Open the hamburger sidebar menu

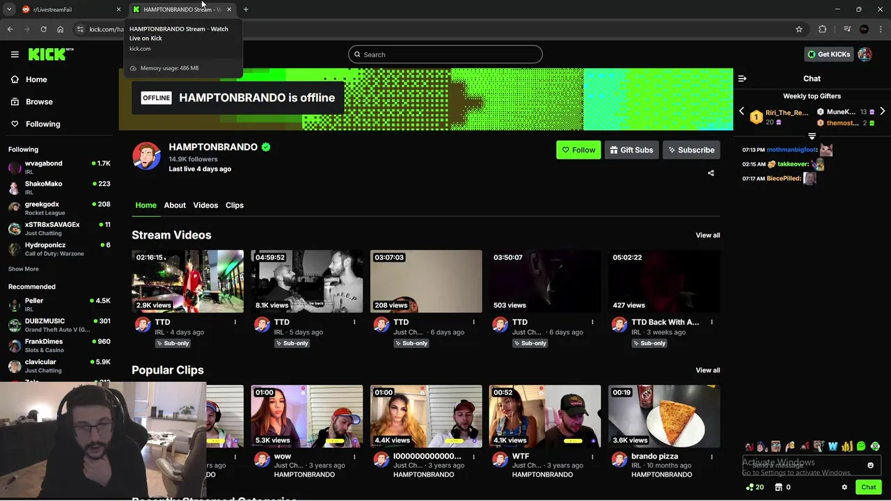[15, 54]
